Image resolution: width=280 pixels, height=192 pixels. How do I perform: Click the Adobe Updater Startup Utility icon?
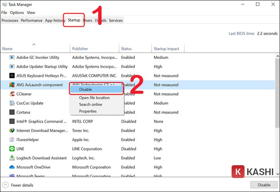point(12,66)
